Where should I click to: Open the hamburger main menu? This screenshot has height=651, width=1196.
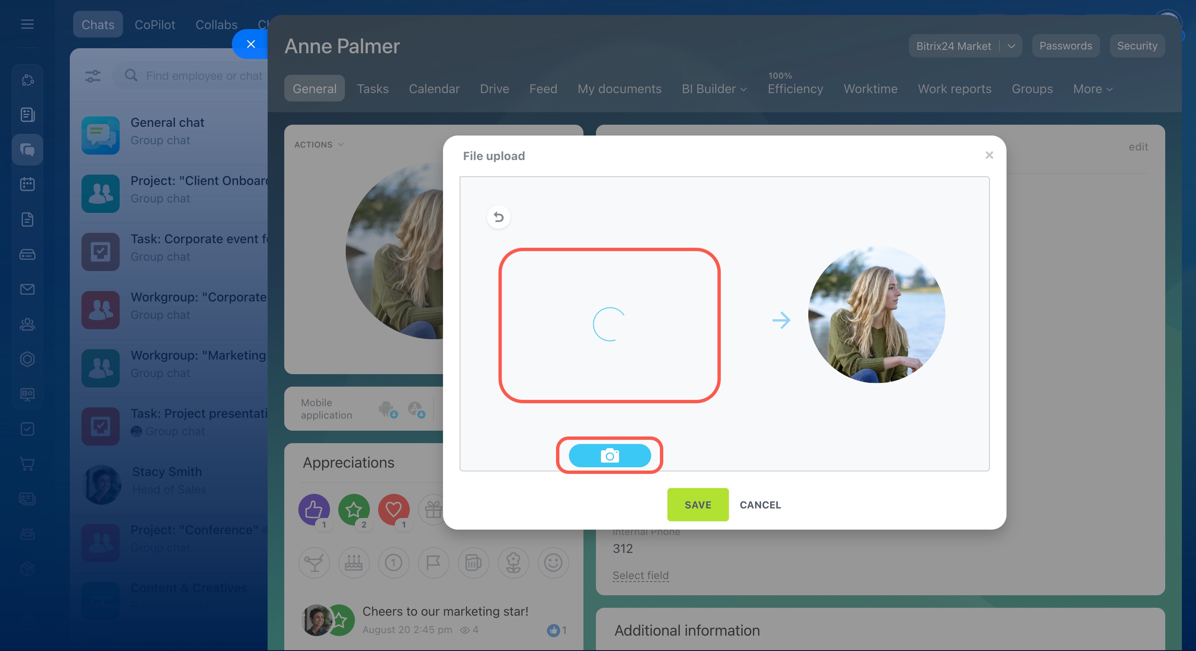point(27,24)
